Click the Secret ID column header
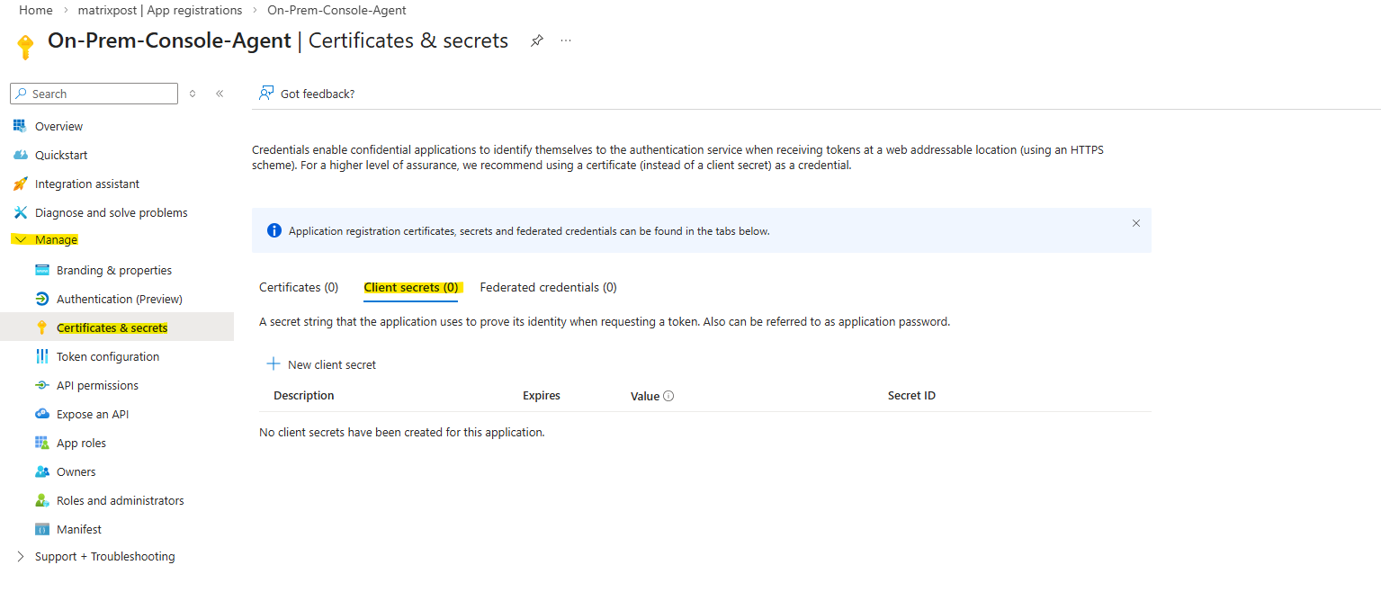Viewport: 1381px width, 601px height. [x=911, y=396]
